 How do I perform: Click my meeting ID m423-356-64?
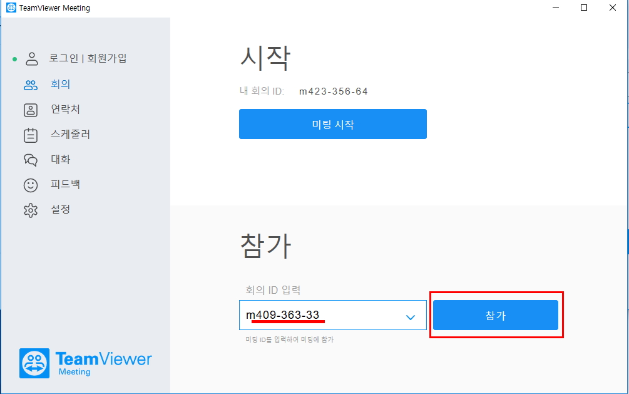[334, 91]
